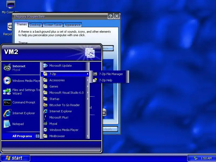Click the MiniBrowser folder icon
Viewport: 216px width, 162px height.
[x=45, y=136]
